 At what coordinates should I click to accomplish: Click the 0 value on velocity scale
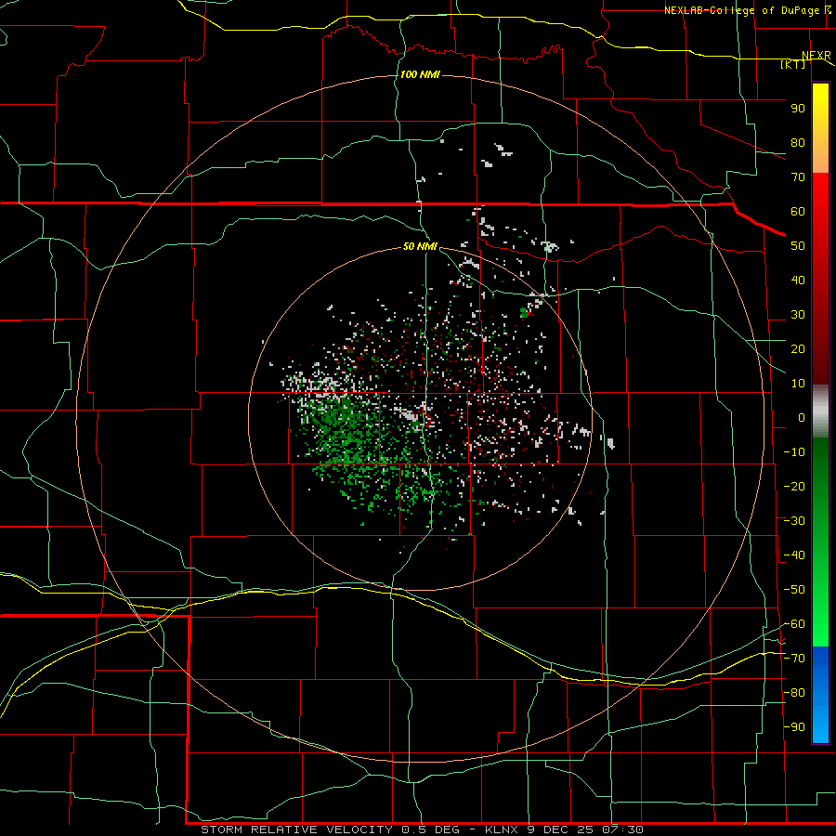click(802, 418)
